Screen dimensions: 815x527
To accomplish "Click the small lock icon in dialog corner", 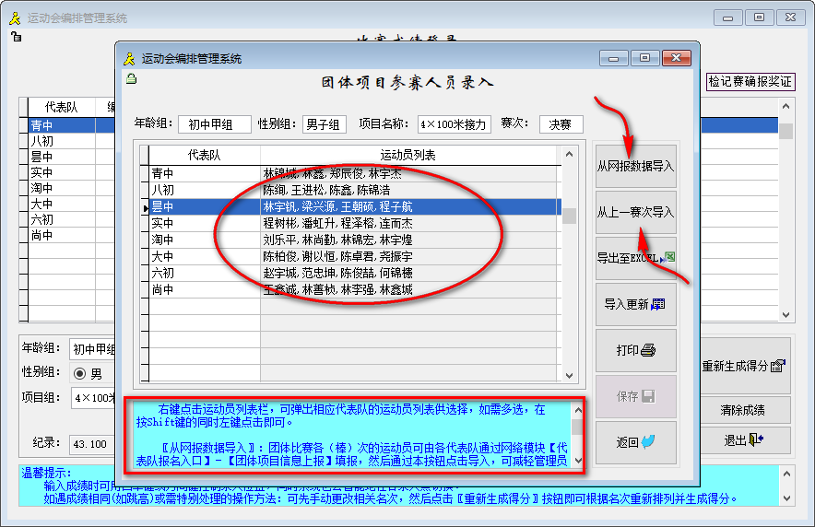I will (132, 79).
